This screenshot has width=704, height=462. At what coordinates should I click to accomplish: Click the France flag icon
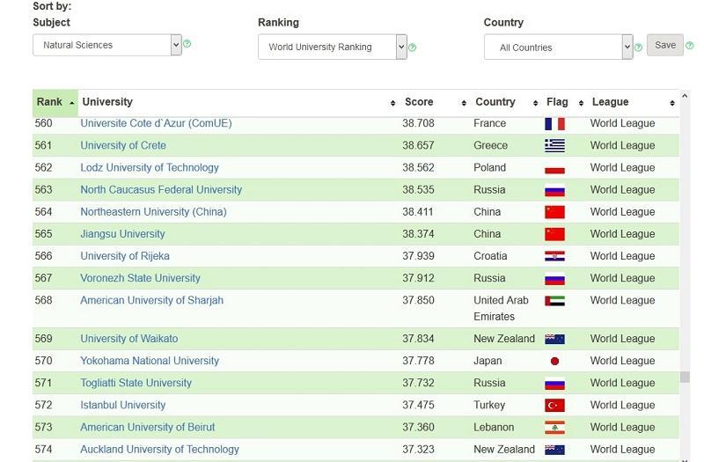coord(554,124)
